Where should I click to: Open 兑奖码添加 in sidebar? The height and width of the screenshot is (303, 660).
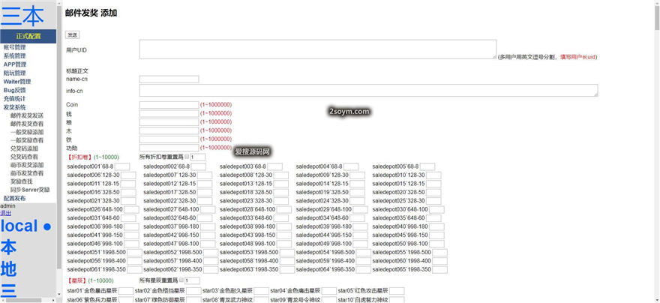[x=27, y=148]
